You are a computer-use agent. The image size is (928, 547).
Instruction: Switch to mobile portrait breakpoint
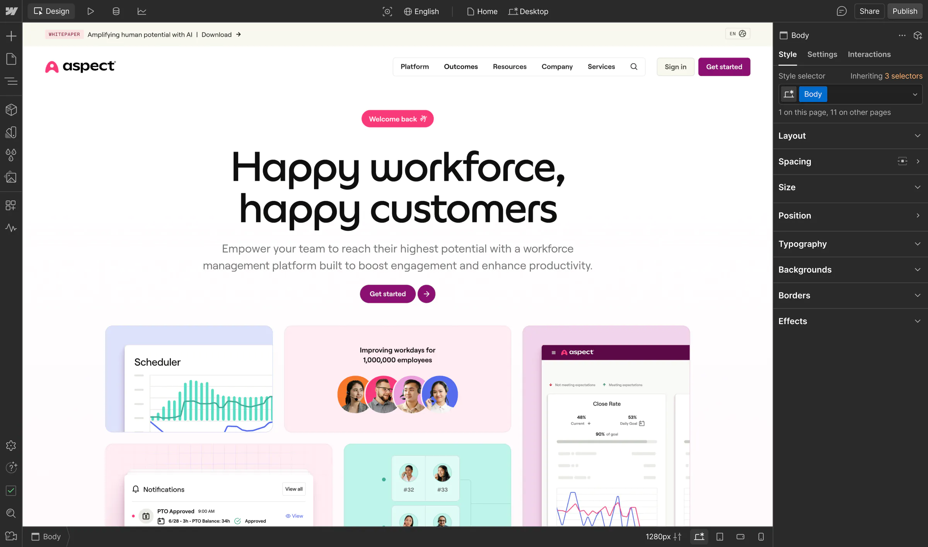[761, 537]
